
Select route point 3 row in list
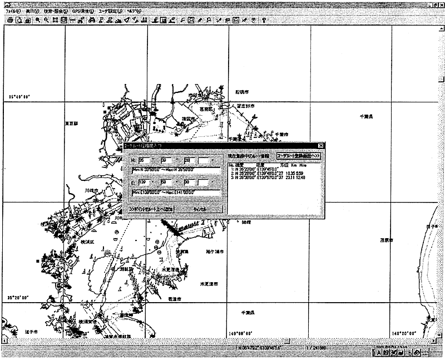268,177
